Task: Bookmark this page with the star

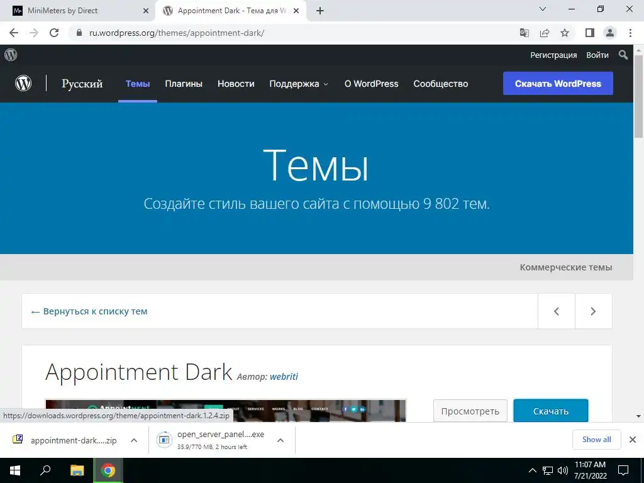Action: tap(565, 33)
